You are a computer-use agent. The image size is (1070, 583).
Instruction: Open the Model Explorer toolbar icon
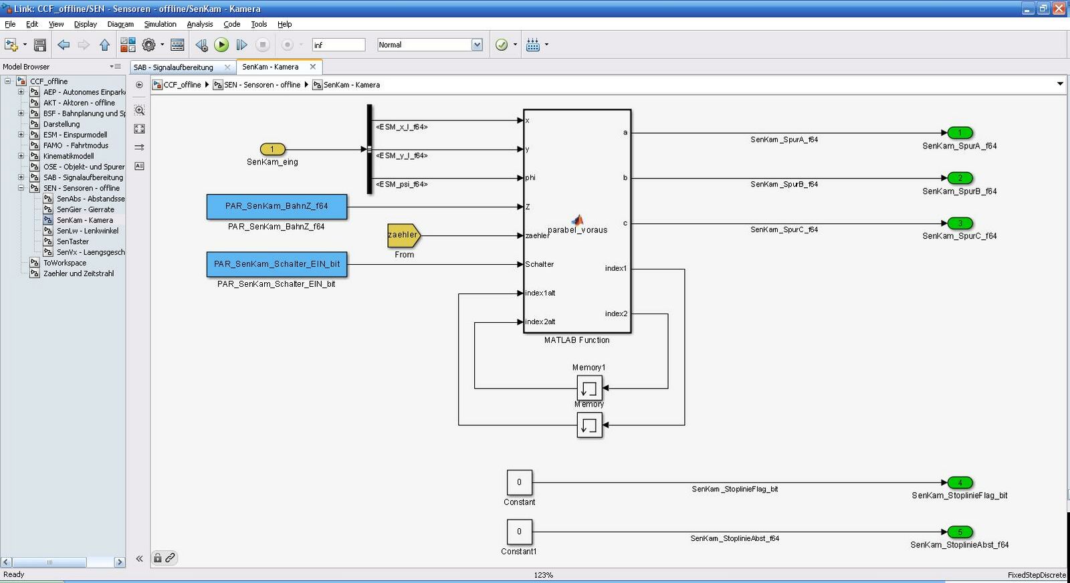[x=177, y=45]
